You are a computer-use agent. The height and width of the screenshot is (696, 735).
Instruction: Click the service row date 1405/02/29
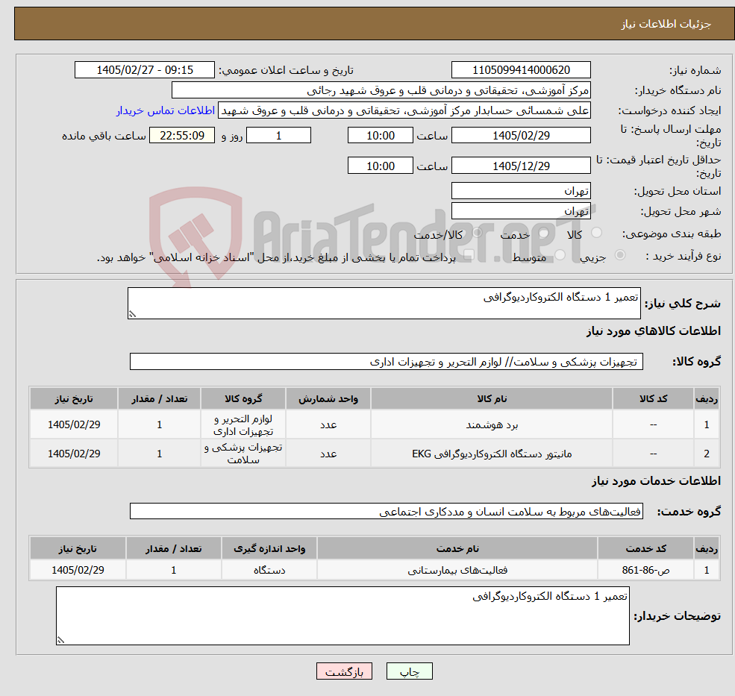[78, 570]
